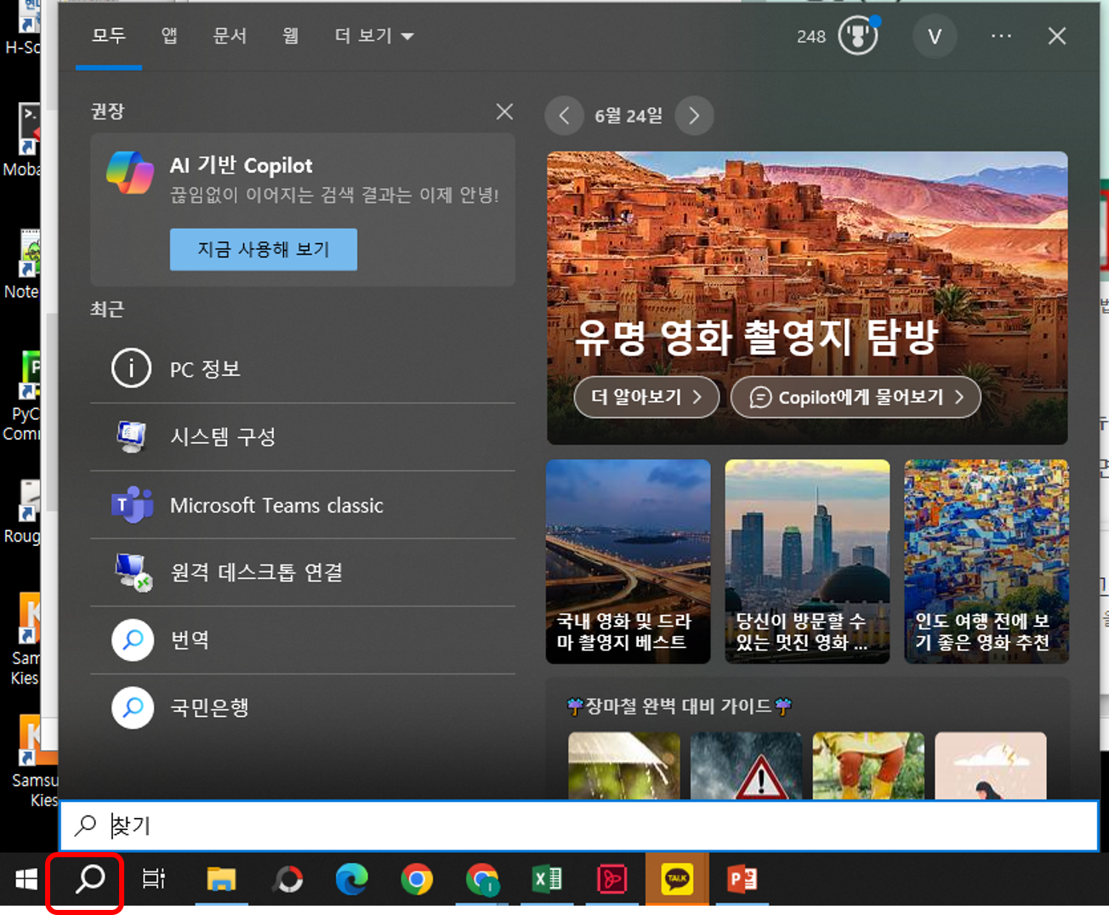The image size is (1109, 915).
Task: Click the 지금 사용해 보기 button
Action: tap(264, 249)
